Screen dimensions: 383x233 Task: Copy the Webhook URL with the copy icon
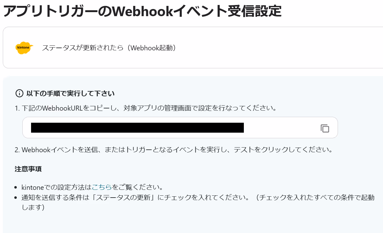325,128
